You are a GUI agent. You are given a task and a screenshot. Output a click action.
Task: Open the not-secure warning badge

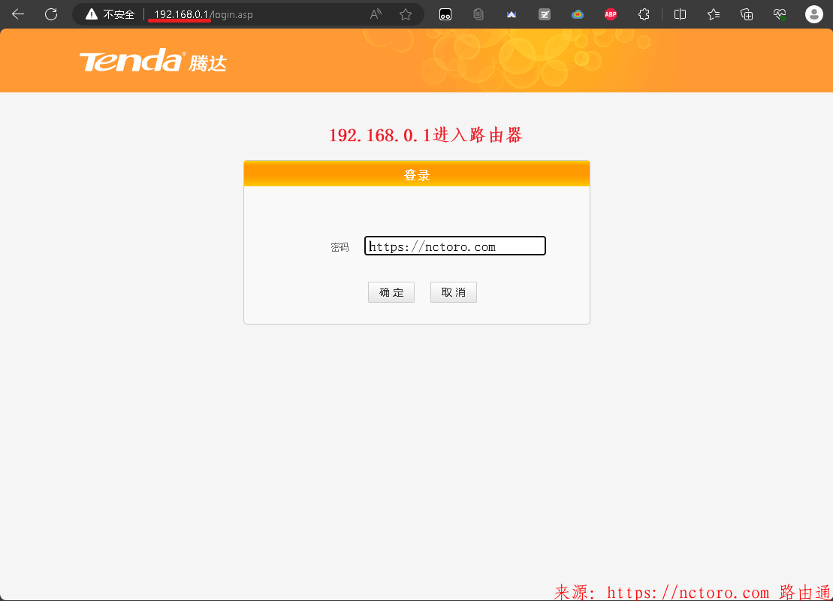110,14
